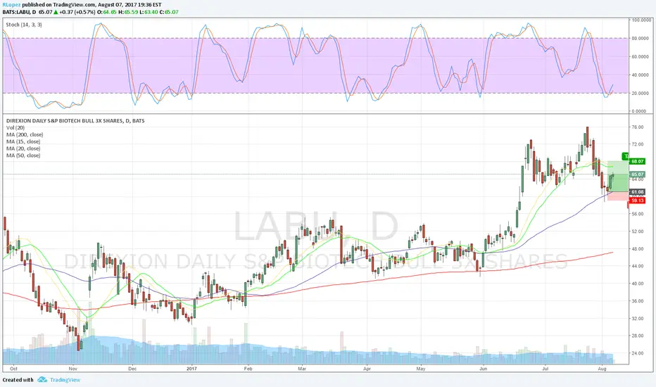The image size is (656, 387).
Task: Click the 40.00 price axis label
Action: (x=638, y=284)
